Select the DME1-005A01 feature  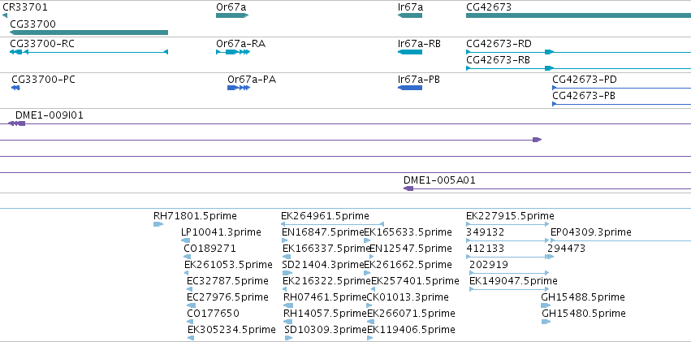tap(547, 188)
